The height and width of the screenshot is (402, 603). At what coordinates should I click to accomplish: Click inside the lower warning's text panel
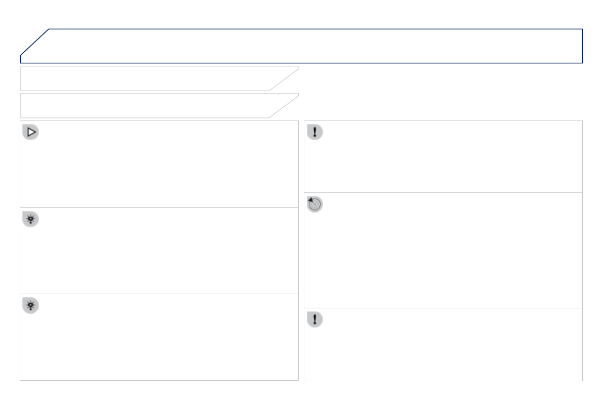446,349
